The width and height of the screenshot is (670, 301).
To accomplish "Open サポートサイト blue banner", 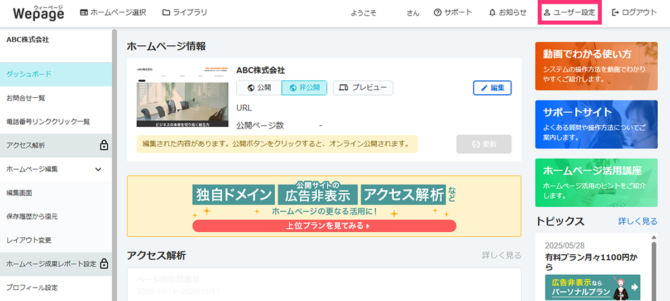I will 596,124.
